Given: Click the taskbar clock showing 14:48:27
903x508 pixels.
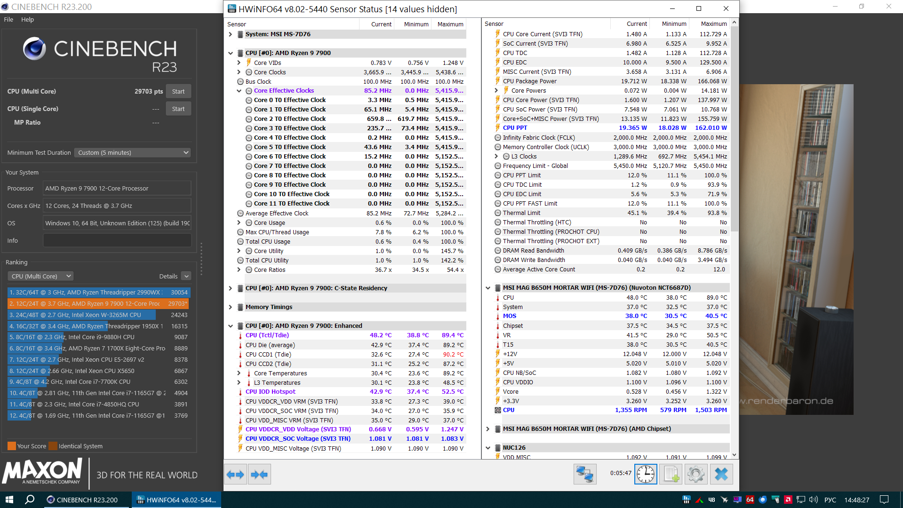Looking at the screenshot, I should [856, 500].
